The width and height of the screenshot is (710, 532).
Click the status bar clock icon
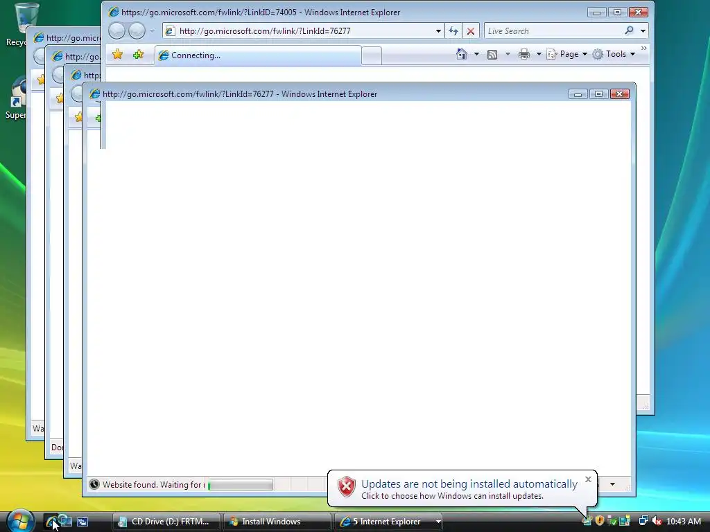click(94, 484)
